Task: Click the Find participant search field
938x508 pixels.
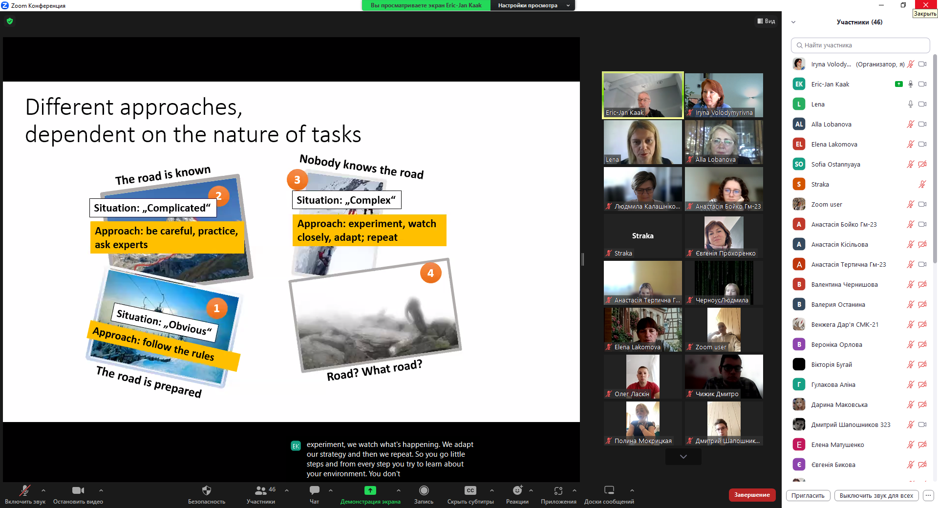Action: [860, 45]
